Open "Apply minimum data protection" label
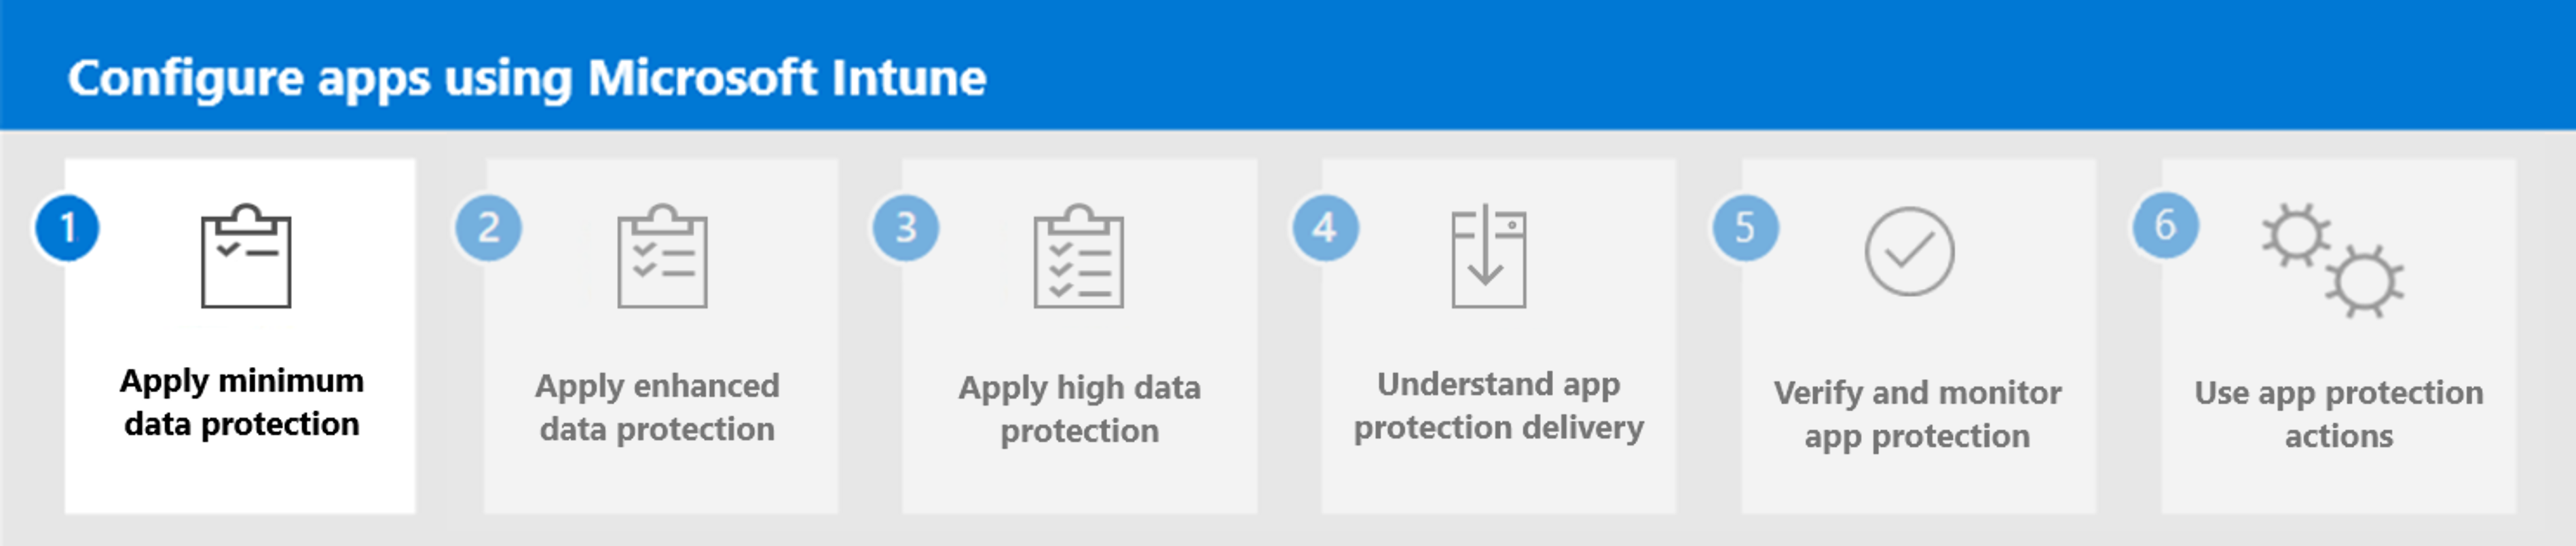Viewport: 2576px width, 546px height. 242,402
